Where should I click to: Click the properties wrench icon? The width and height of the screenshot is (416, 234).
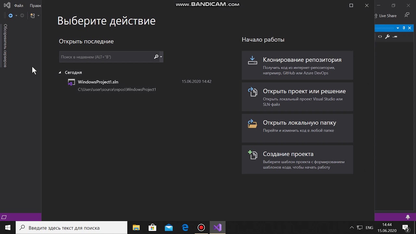(x=387, y=37)
